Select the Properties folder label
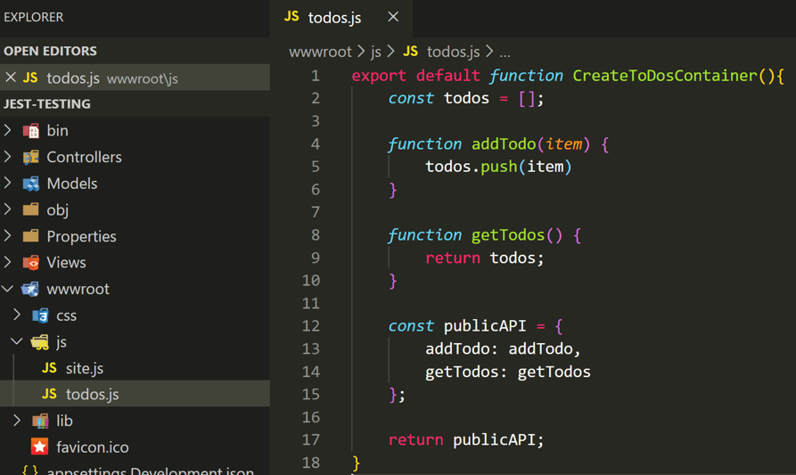Image resolution: width=796 pixels, height=475 pixels. coord(81,236)
